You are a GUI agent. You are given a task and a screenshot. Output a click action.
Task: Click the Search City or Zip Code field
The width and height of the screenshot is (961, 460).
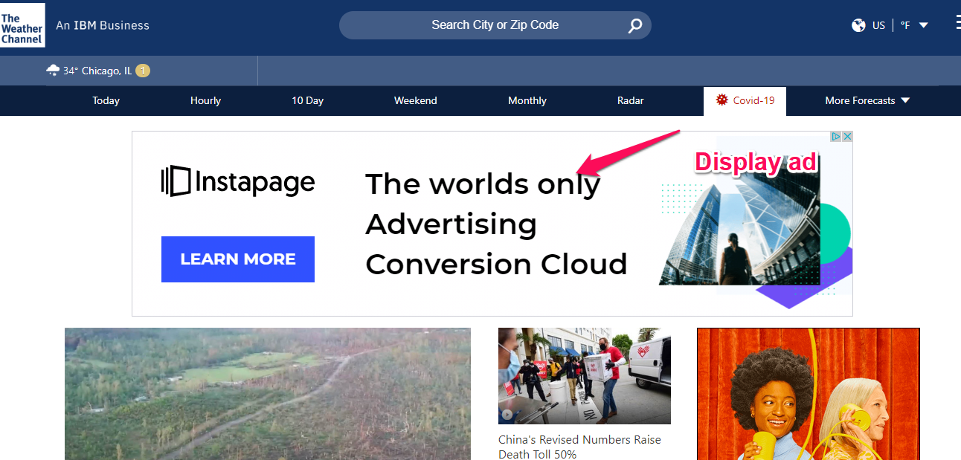pyautogui.click(x=495, y=25)
